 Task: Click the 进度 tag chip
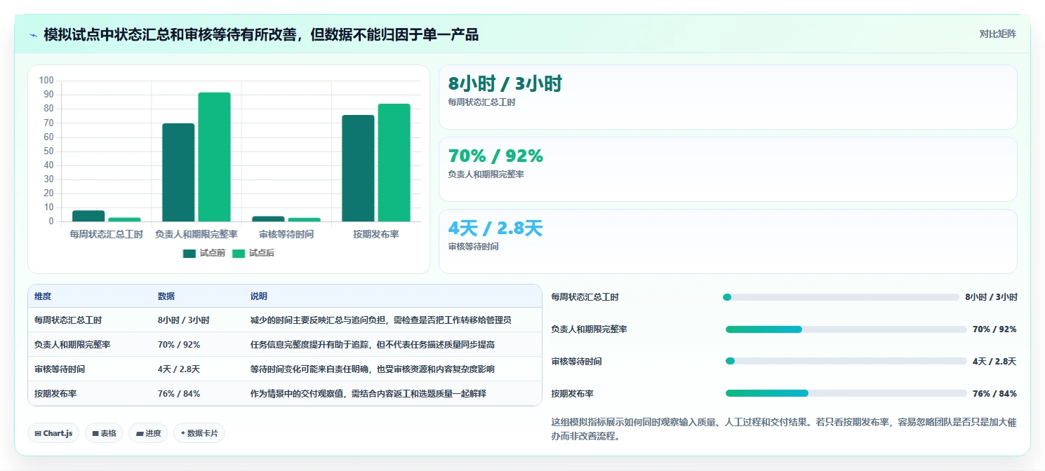coord(148,433)
